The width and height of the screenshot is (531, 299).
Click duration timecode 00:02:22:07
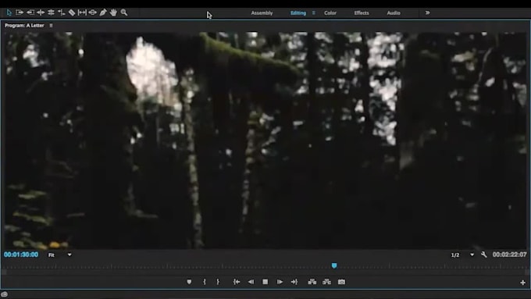[x=509, y=255]
